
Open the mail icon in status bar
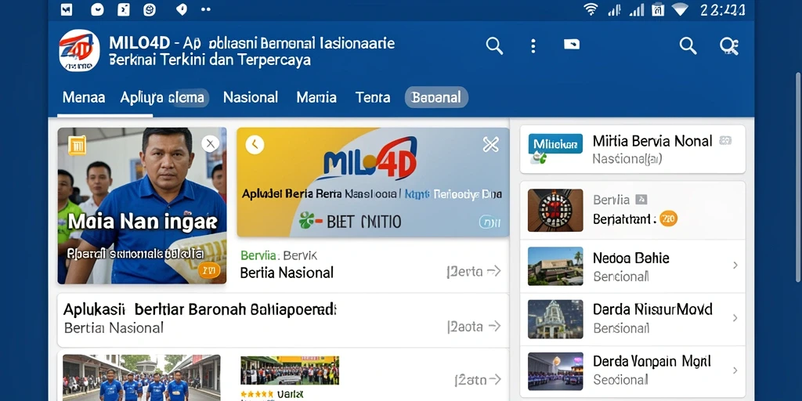tap(67, 9)
